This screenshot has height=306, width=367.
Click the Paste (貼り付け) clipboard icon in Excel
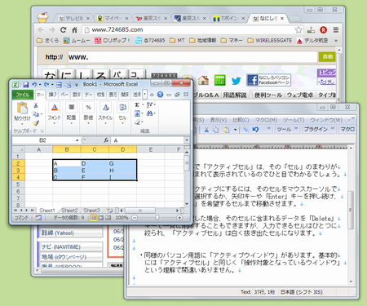22,109
